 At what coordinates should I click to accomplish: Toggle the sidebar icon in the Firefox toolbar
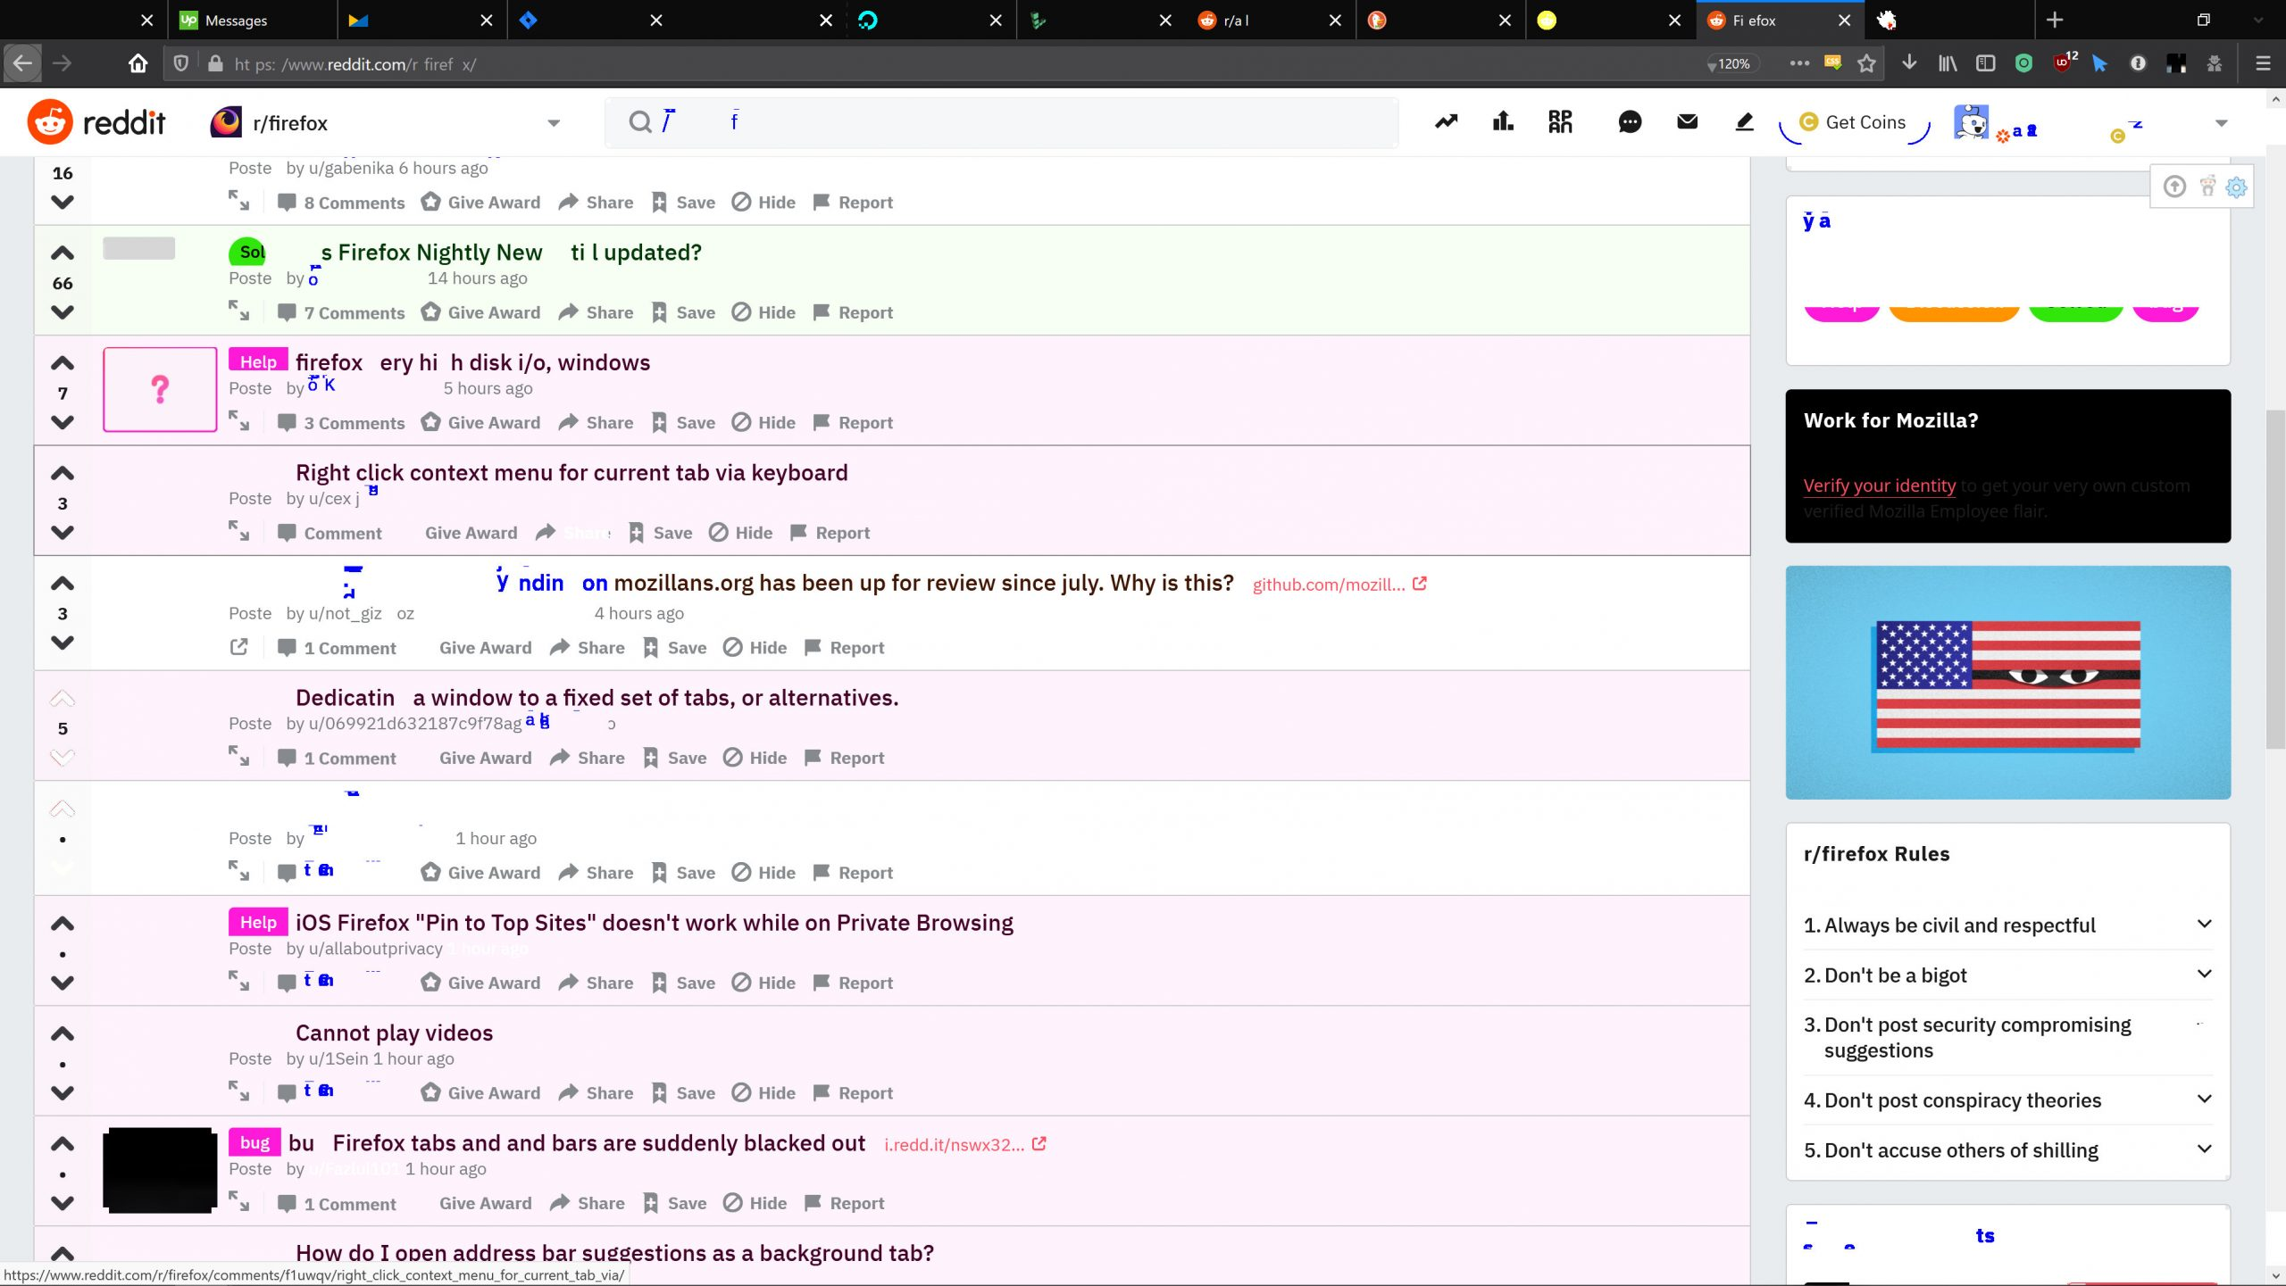pyautogui.click(x=1985, y=63)
